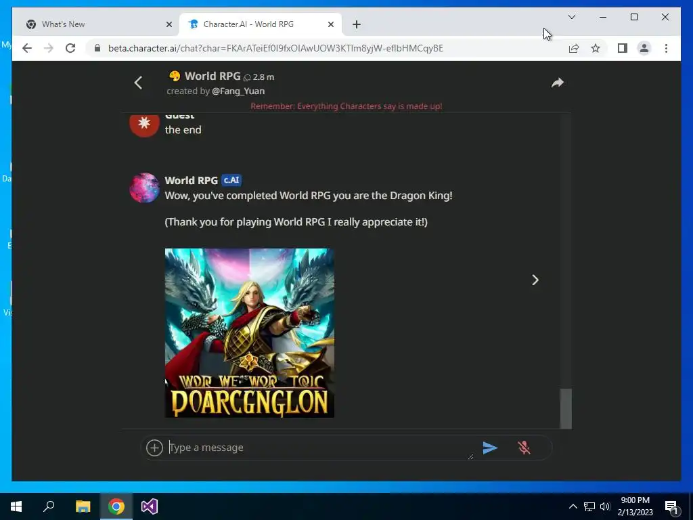Click the World RPG sender name

(192, 180)
